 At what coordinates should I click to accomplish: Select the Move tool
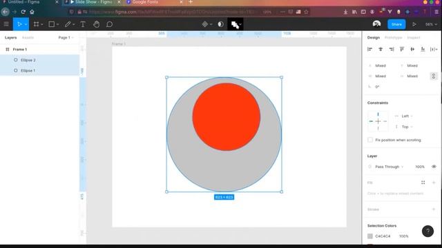(19, 24)
